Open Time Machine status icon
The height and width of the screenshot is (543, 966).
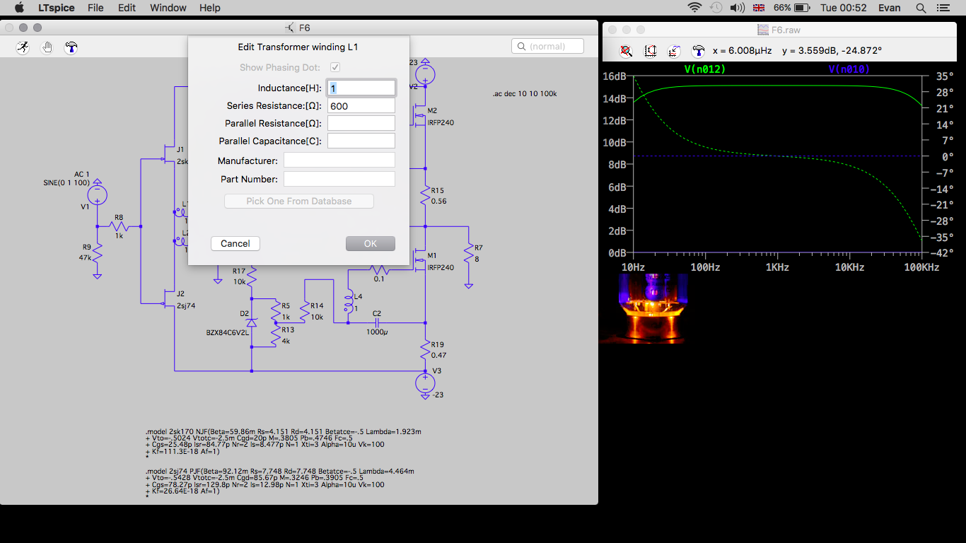716,8
